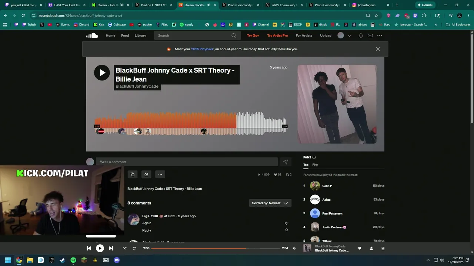The height and width of the screenshot is (266, 474).
Task: Click the search magnifier icon
Action: pyautogui.click(x=234, y=35)
